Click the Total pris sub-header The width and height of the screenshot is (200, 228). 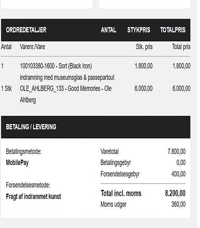(181, 47)
